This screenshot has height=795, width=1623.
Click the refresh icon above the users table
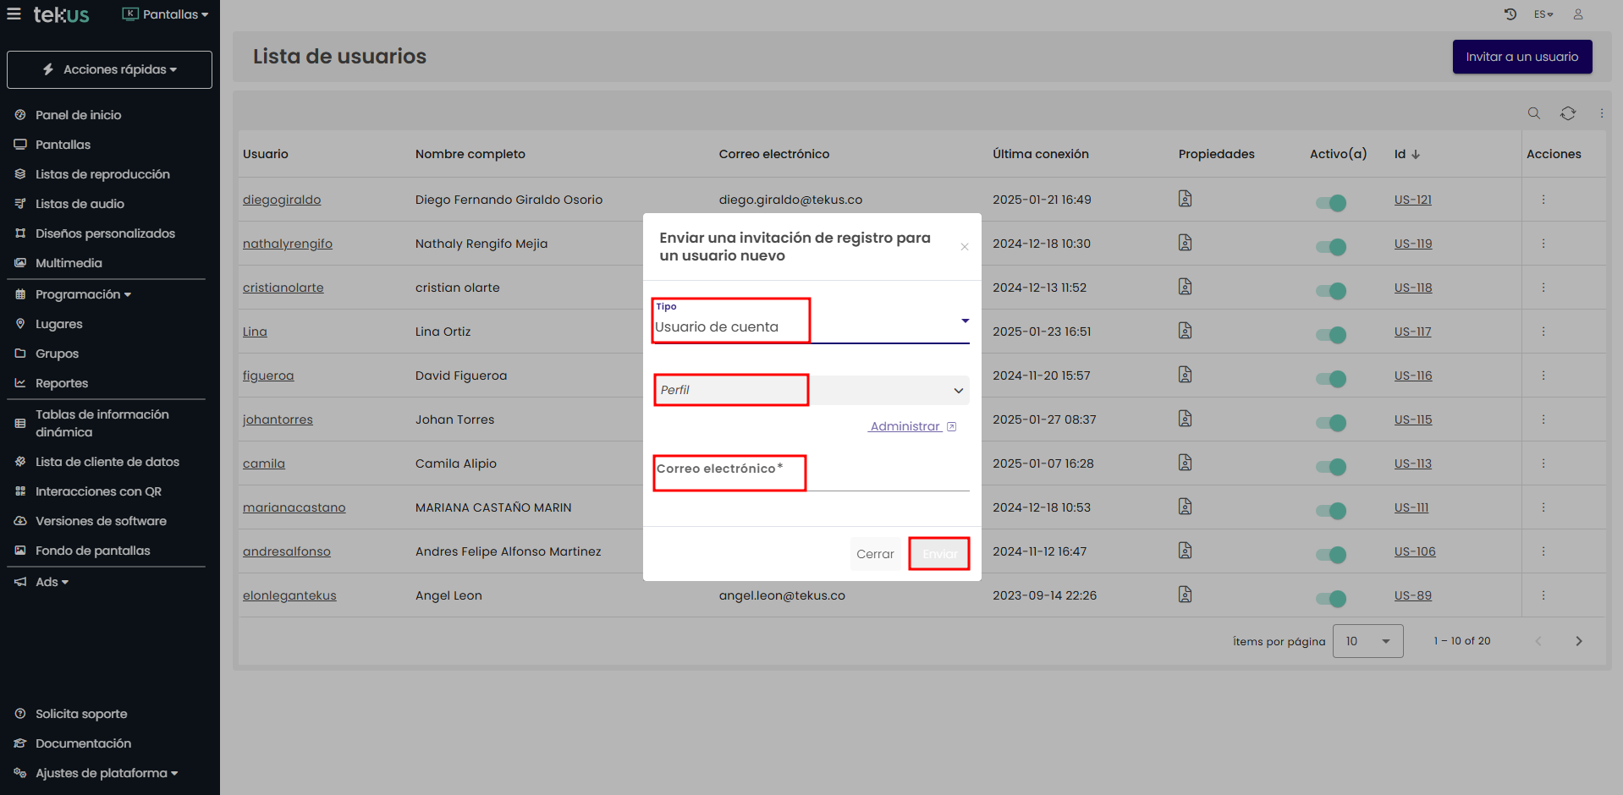click(1568, 113)
